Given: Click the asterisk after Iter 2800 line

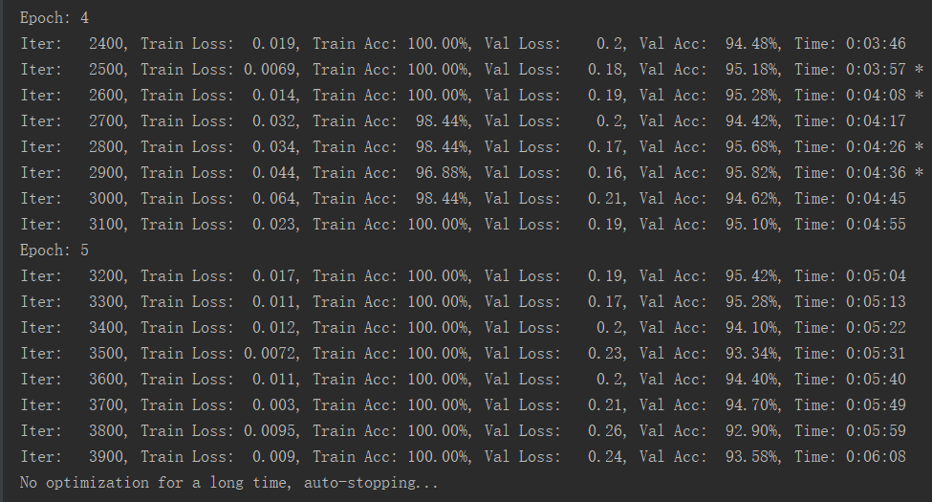Looking at the screenshot, I should coord(919,147).
